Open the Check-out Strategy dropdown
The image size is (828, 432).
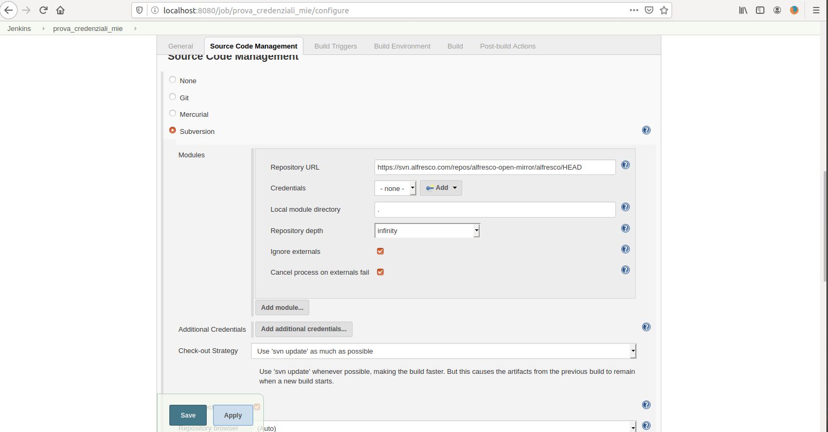click(x=444, y=351)
